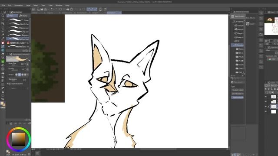Hide the selected third layer's eye icon

click(266, 107)
